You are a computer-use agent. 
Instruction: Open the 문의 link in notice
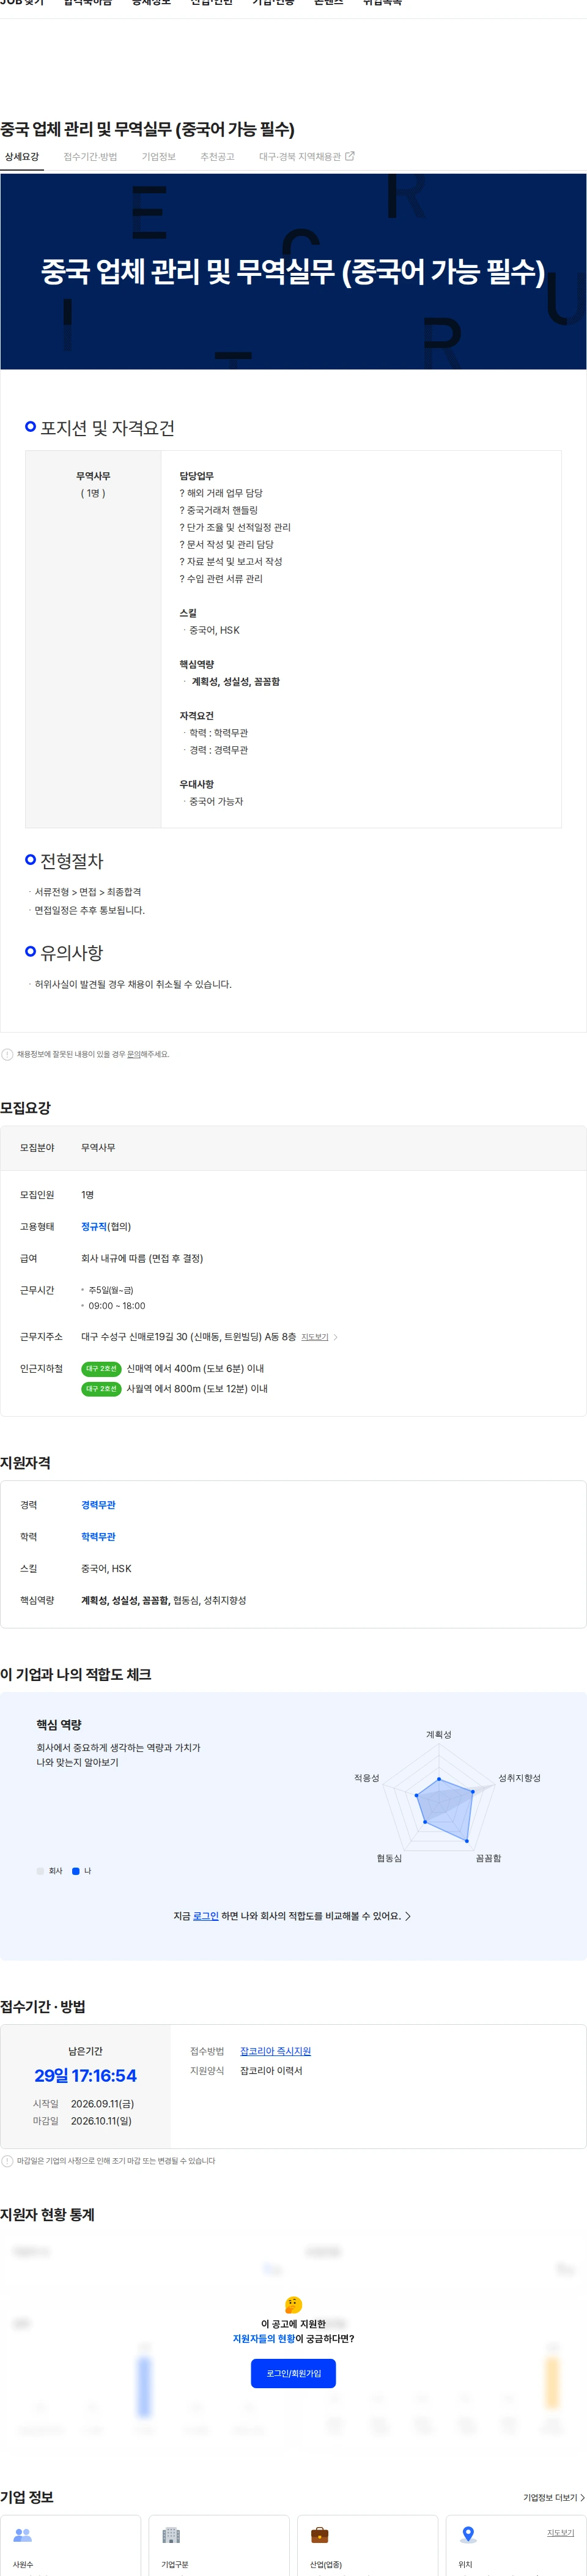(134, 1054)
